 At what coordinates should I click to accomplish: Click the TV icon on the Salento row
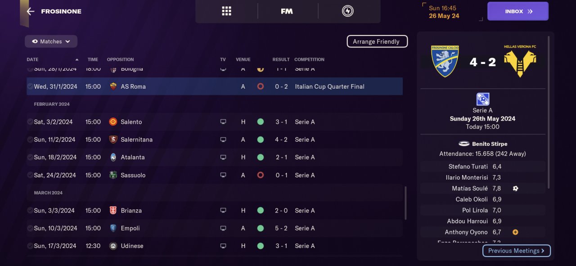pos(223,122)
